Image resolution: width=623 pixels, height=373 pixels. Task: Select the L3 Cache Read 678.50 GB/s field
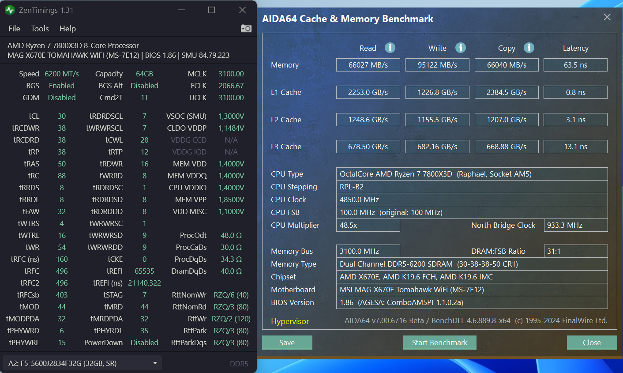pyautogui.click(x=368, y=147)
